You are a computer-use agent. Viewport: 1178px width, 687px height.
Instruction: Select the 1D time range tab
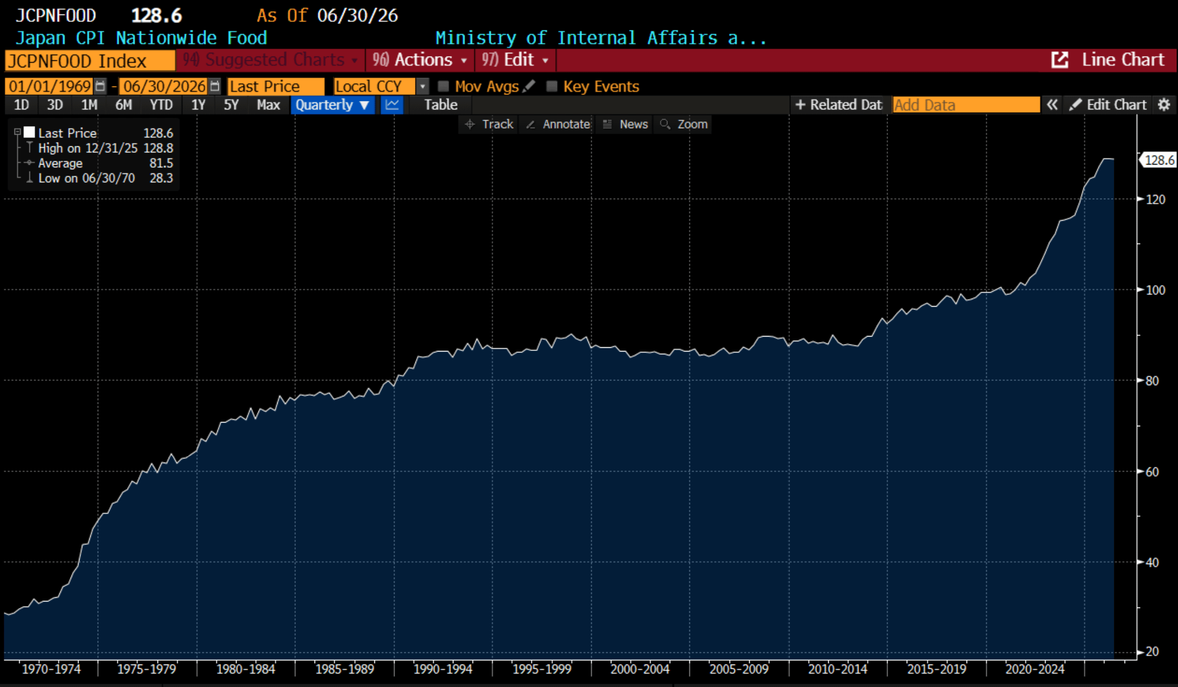coord(21,105)
